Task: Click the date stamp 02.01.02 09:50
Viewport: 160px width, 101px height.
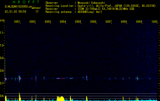Action: click(16, 11)
